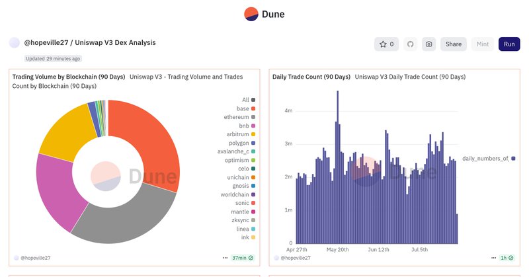
Task: Toggle the 'bnb' legend series
Action: (247, 126)
